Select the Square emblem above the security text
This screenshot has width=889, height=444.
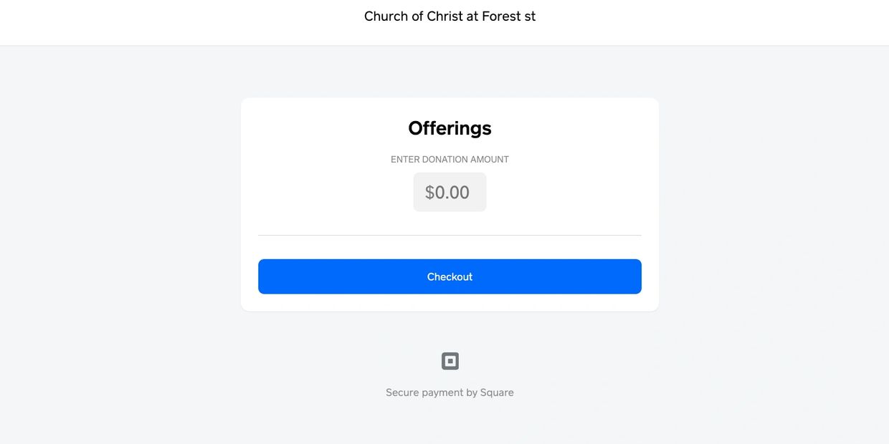pyautogui.click(x=450, y=360)
